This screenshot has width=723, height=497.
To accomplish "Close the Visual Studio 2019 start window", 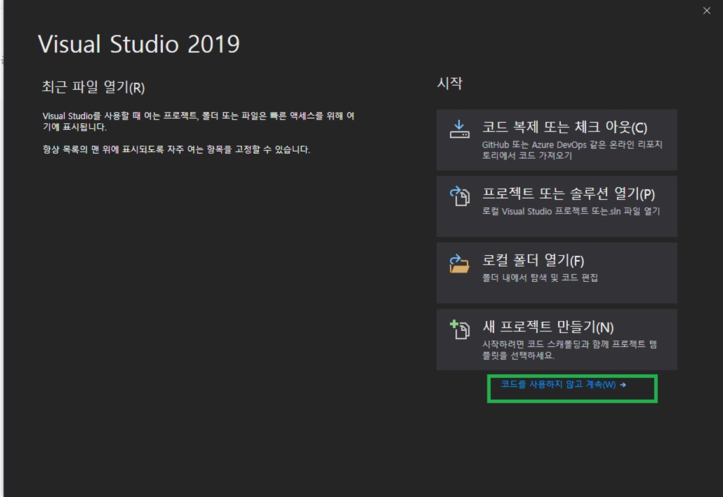I will (706, 11).
